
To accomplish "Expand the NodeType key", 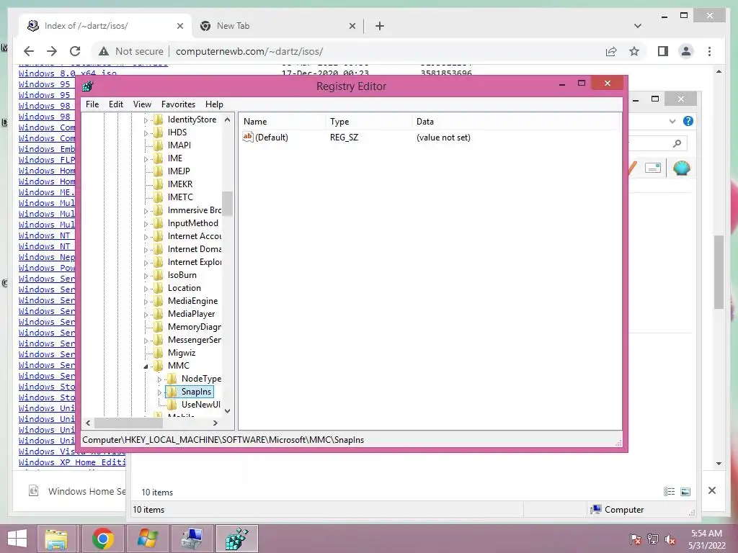I will click(x=159, y=379).
